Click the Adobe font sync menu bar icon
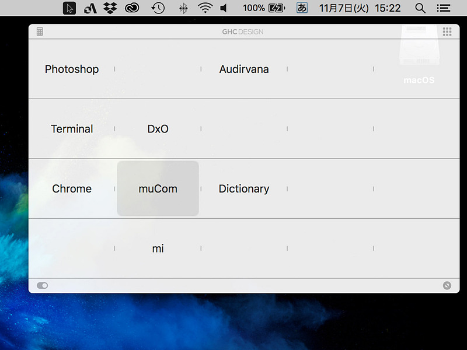This screenshot has width=467, height=350. (x=90, y=8)
